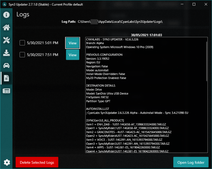Image resolution: width=212 pixels, height=169 pixels.
Task: Click the line 'Region: EU'
Action: tap(93, 62)
